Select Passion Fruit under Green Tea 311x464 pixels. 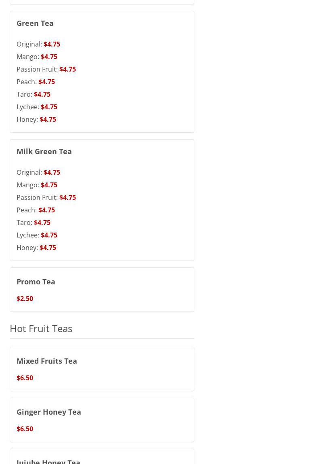tap(46, 69)
